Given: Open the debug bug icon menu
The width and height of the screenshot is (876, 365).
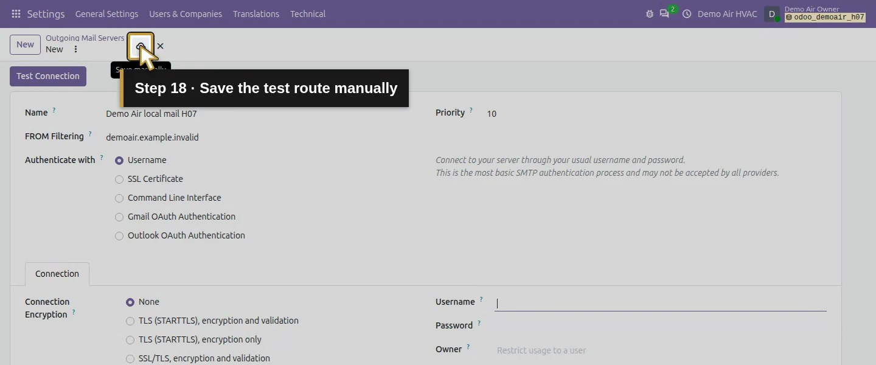Looking at the screenshot, I should [x=650, y=14].
